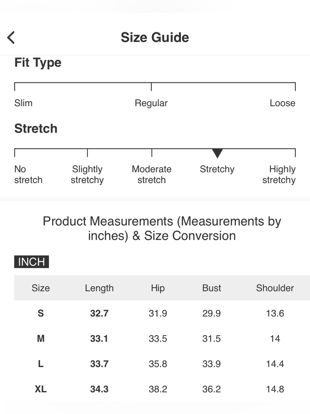Click the Regular fit type label
This screenshot has width=310, height=414.
[x=151, y=103]
